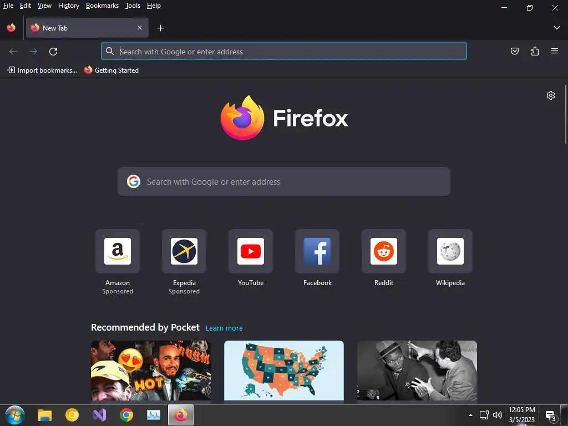Click Expedia Sponsored label
The height and width of the screenshot is (426, 568).
click(x=184, y=291)
